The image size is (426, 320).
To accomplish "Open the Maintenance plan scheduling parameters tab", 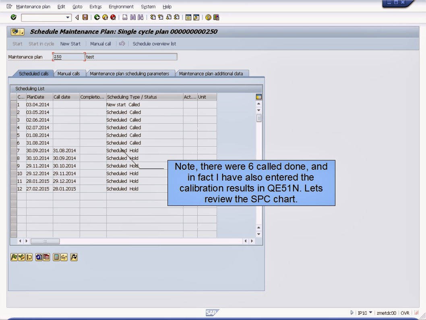I will tap(129, 73).
